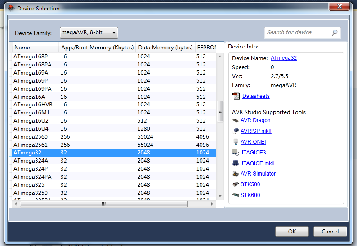Open the AVR Simulator link
Image resolution: width=357 pixels, height=246 pixels.
click(258, 174)
